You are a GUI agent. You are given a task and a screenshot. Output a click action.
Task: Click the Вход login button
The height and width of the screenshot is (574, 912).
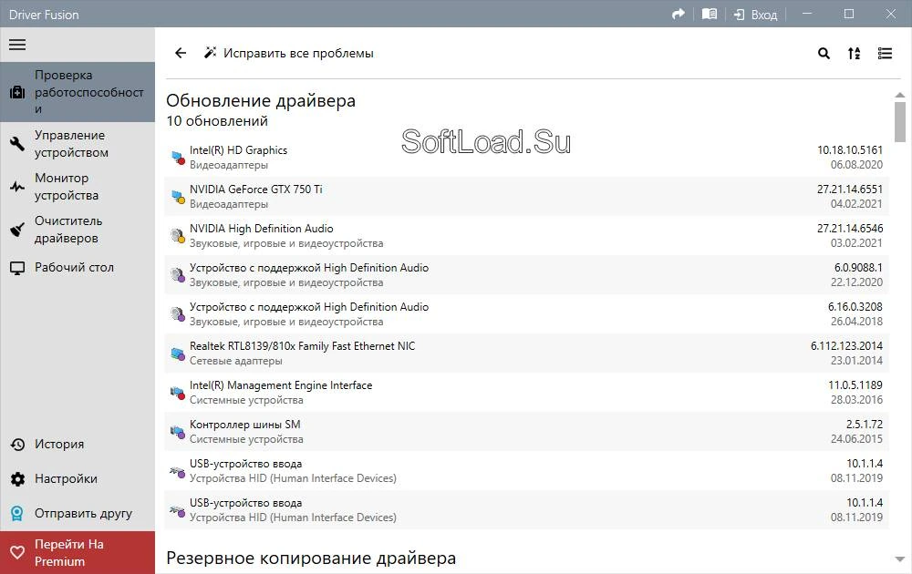pyautogui.click(x=755, y=15)
